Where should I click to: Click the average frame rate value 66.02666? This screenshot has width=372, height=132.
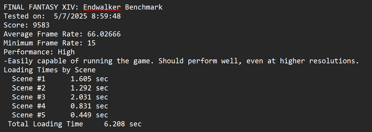point(104,34)
